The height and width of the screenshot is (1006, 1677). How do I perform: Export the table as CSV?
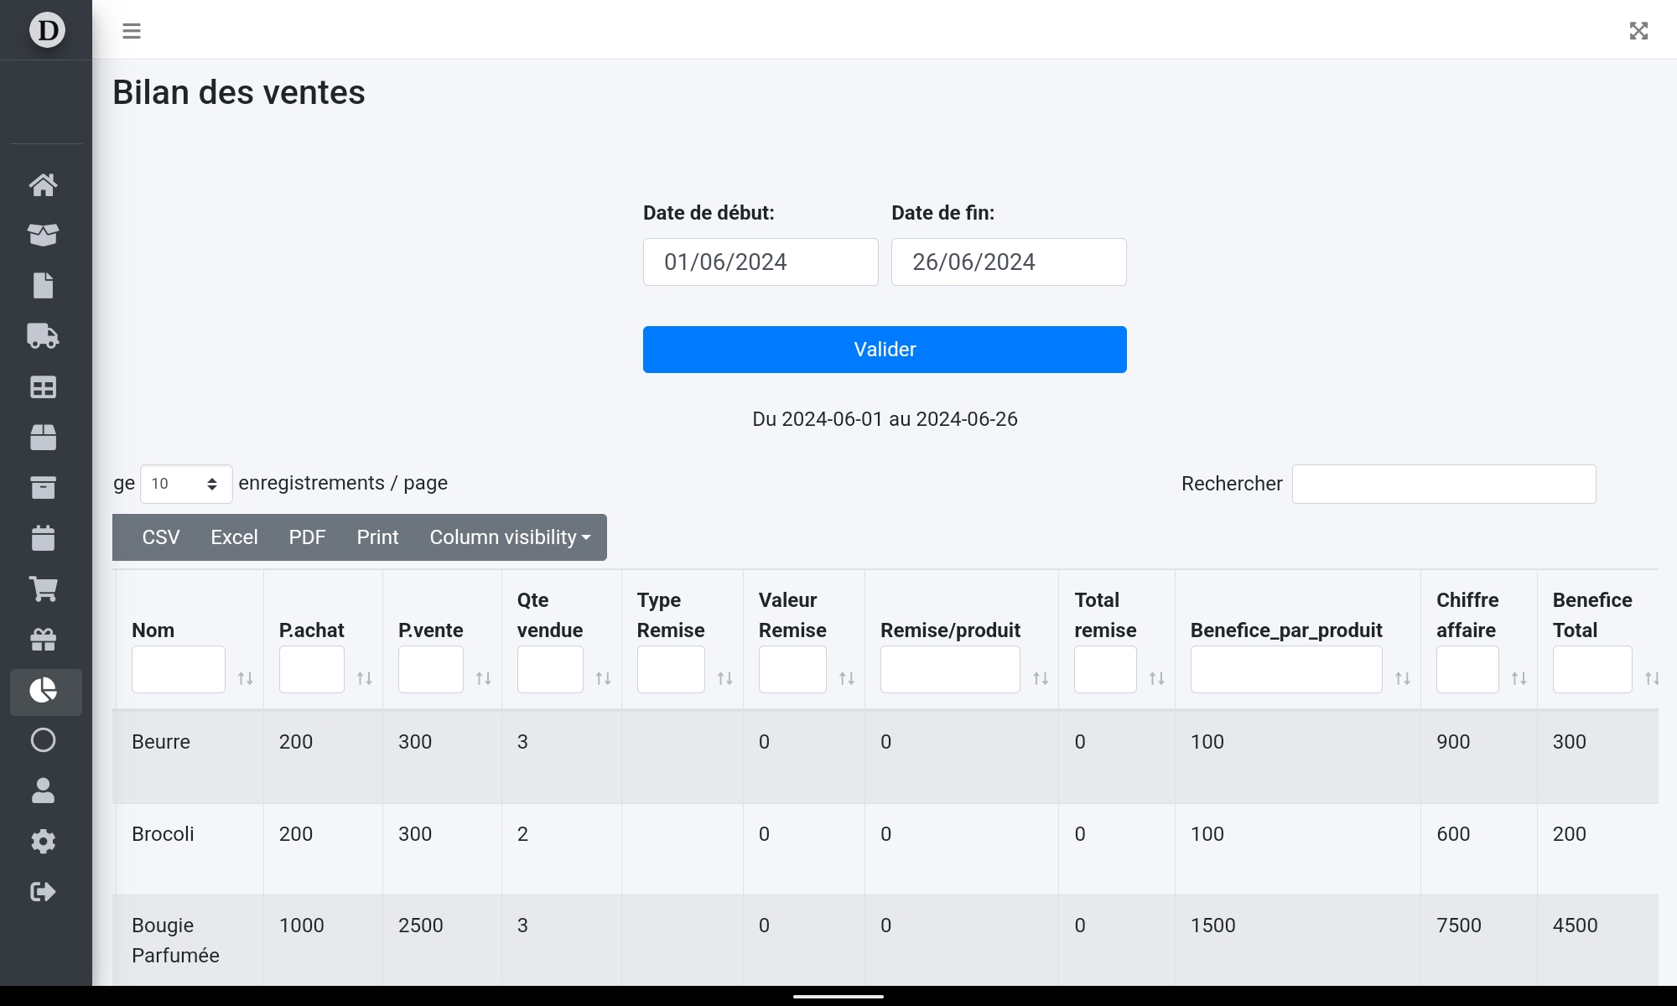point(161,537)
